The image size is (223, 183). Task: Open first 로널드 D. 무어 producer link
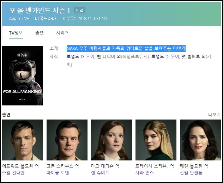pyautogui.click(x=80, y=56)
